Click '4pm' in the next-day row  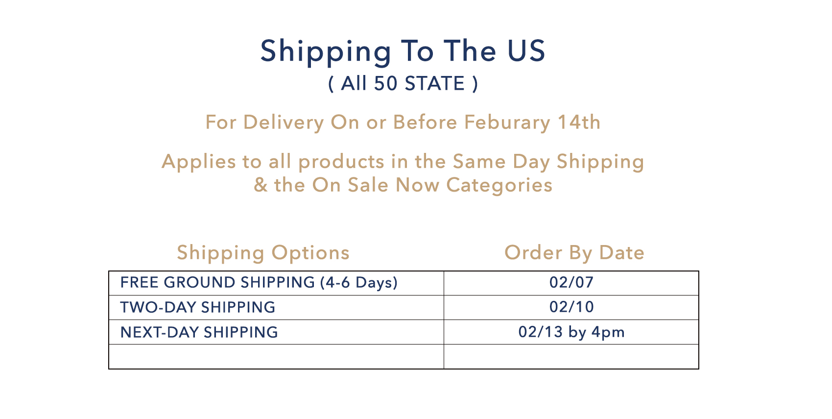click(608, 332)
